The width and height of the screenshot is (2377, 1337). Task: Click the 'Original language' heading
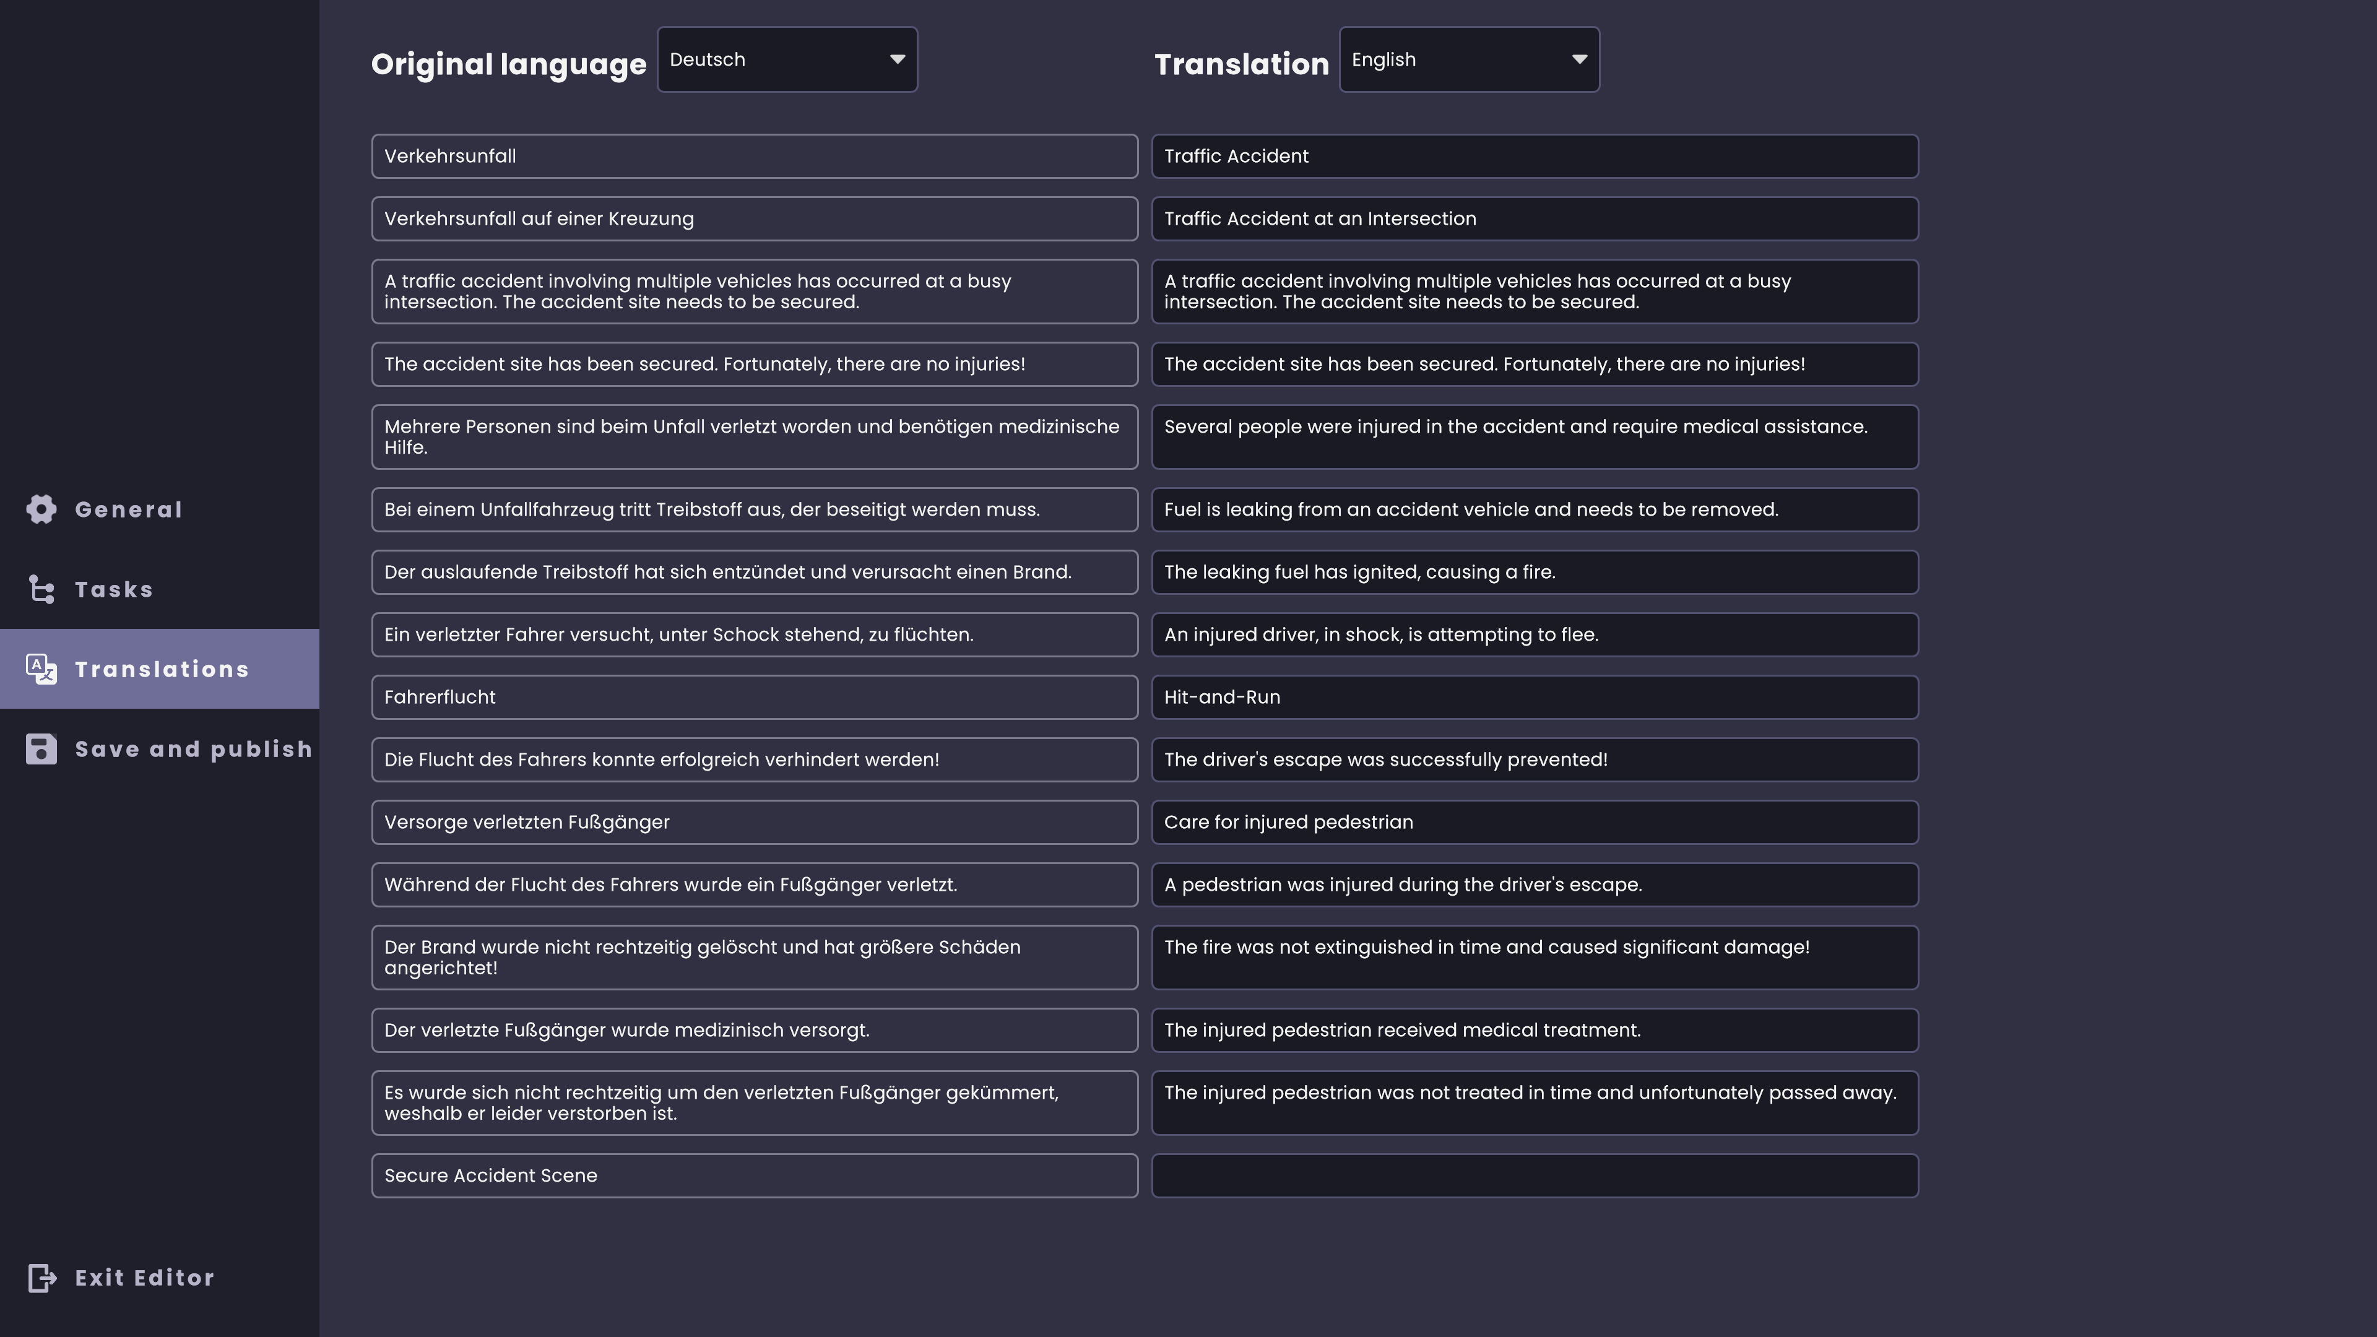[508, 64]
